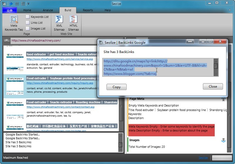Click the Copy button
Image resolution: width=235 pixels, height=164 pixels.
coord(116,87)
